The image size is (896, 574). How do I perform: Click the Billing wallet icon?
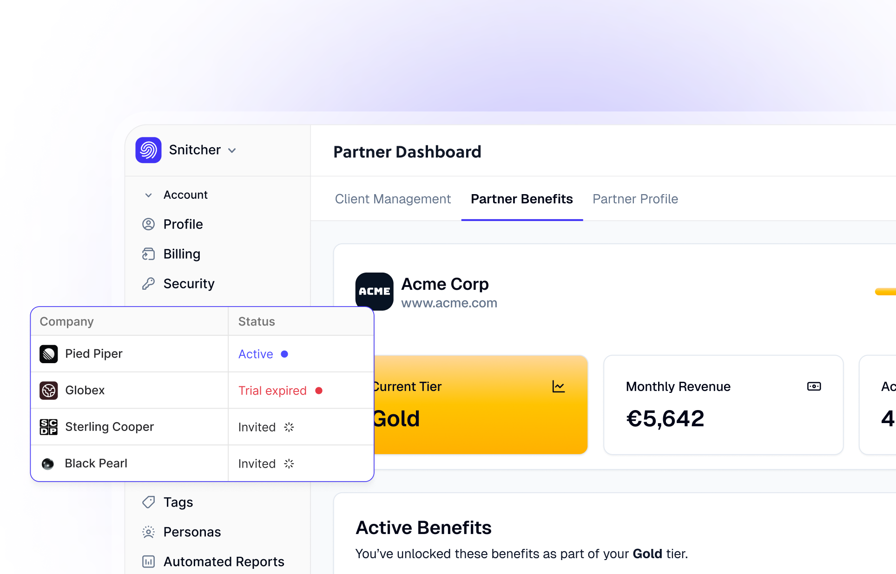tap(148, 254)
